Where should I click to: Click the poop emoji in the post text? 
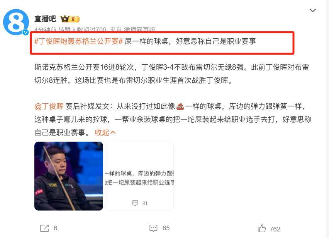tap(180, 106)
